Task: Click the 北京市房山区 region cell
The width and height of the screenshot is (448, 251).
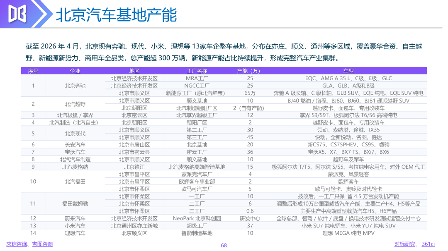Action: click(x=134, y=145)
